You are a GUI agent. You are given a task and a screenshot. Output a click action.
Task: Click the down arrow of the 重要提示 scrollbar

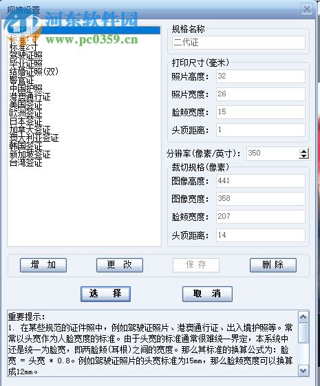pyautogui.click(x=303, y=371)
